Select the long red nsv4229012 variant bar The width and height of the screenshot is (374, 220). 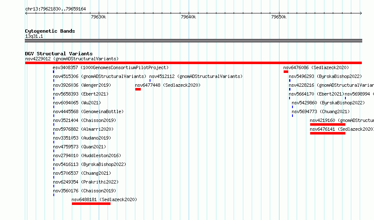[x=193, y=63]
